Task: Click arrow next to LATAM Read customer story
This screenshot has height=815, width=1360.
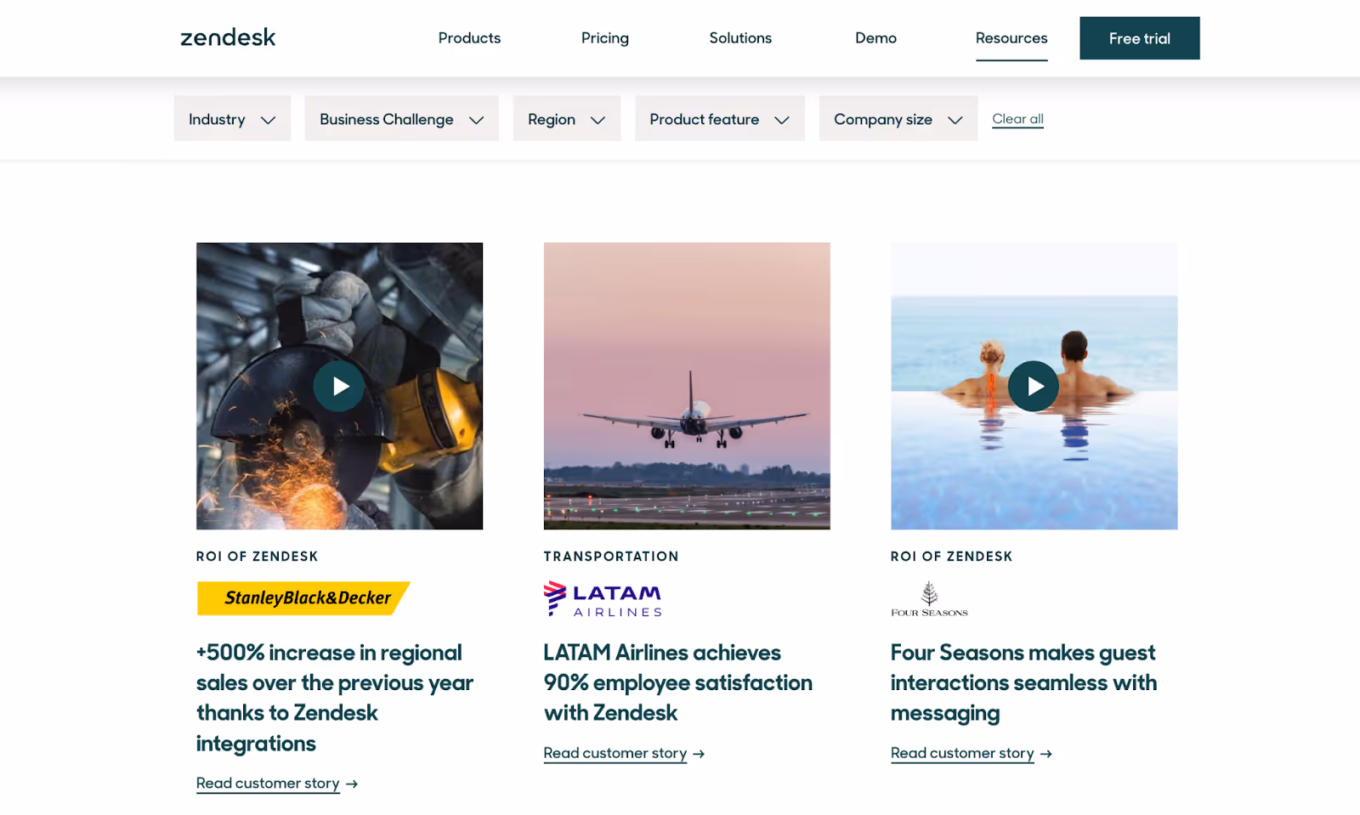Action: click(699, 754)
